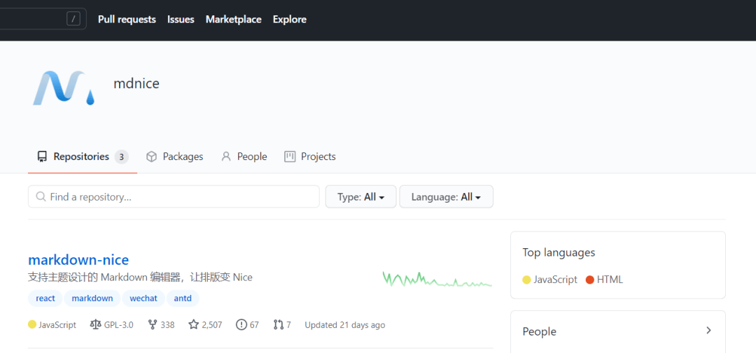
Task: Open the Type: All dropdown
Action: (360, 197)
